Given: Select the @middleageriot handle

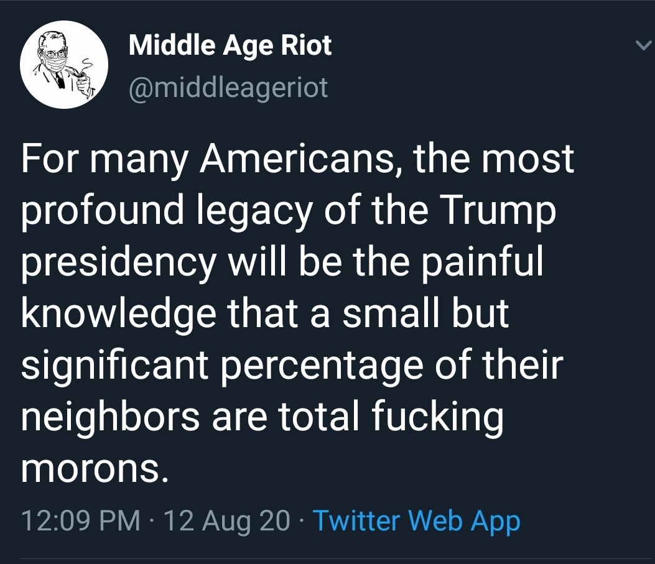Looking at the screenshot, I should (x=228, y=88).
